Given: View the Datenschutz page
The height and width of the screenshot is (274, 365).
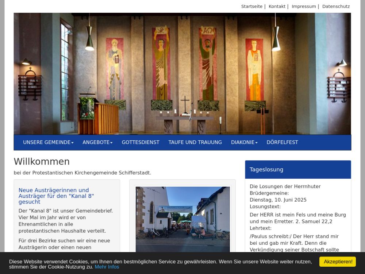Looking at the screenshot, I should 336,7.
